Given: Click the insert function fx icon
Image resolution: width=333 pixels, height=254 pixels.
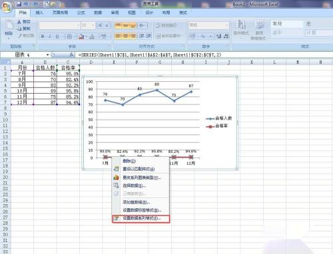Looking at the screenshot, I should pos(71,55).
